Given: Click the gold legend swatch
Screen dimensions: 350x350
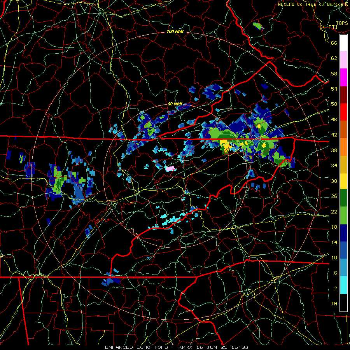Looking at the screenshot, I should pos(343,164).
